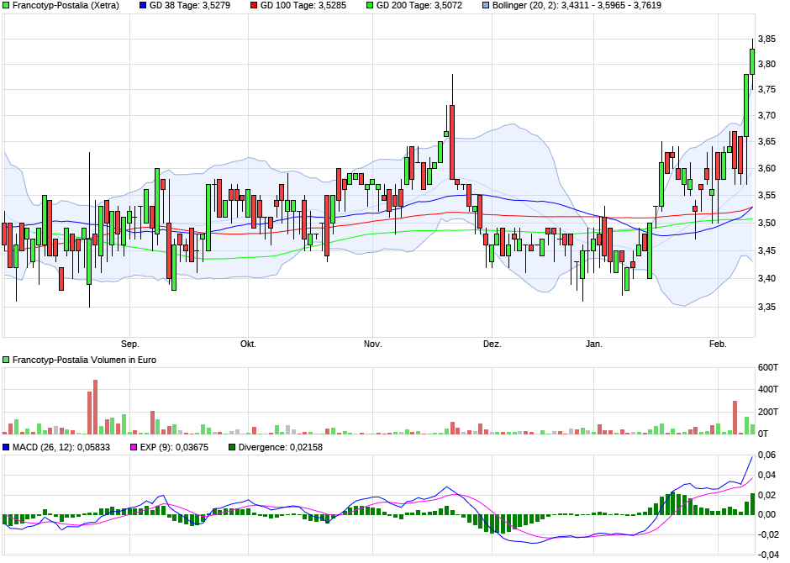
Task: Click the 3,55 price axis value
Action: [766, 196]
